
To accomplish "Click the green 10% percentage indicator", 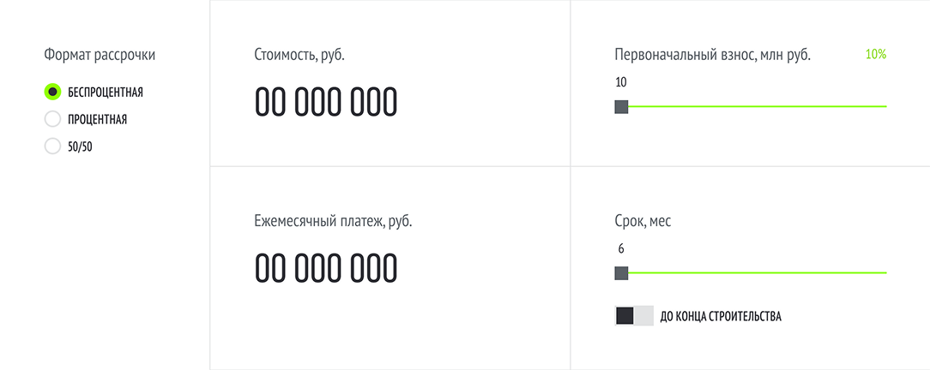I will (875, 55).
